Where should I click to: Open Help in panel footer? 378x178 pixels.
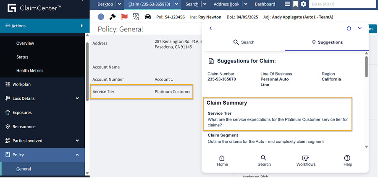pos(348,161)
